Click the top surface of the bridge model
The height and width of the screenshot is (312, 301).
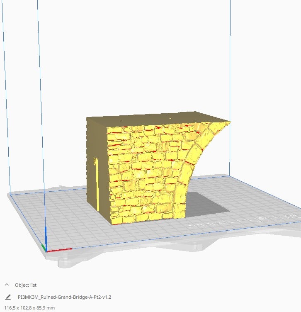[x=166, y=116]
